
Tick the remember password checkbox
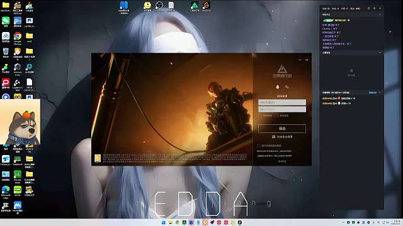[x=260, y=116]
